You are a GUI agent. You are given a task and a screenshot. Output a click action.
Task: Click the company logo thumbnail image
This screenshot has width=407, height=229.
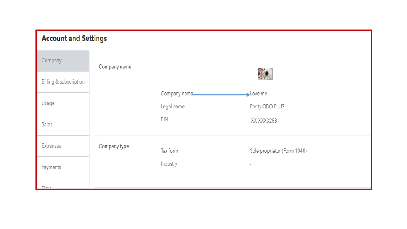tap(265, 74)
